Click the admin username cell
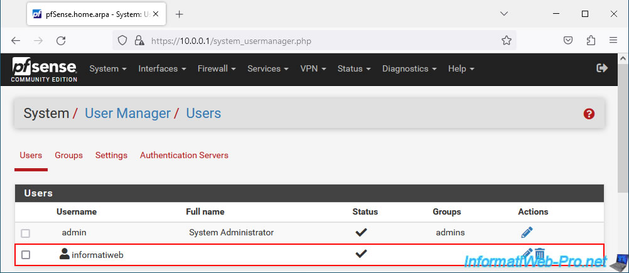 point(74,232)
